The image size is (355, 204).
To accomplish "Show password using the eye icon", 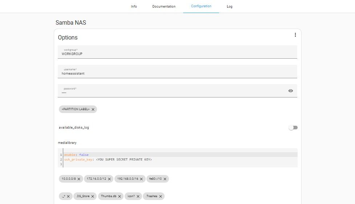I will coord(291,91).
